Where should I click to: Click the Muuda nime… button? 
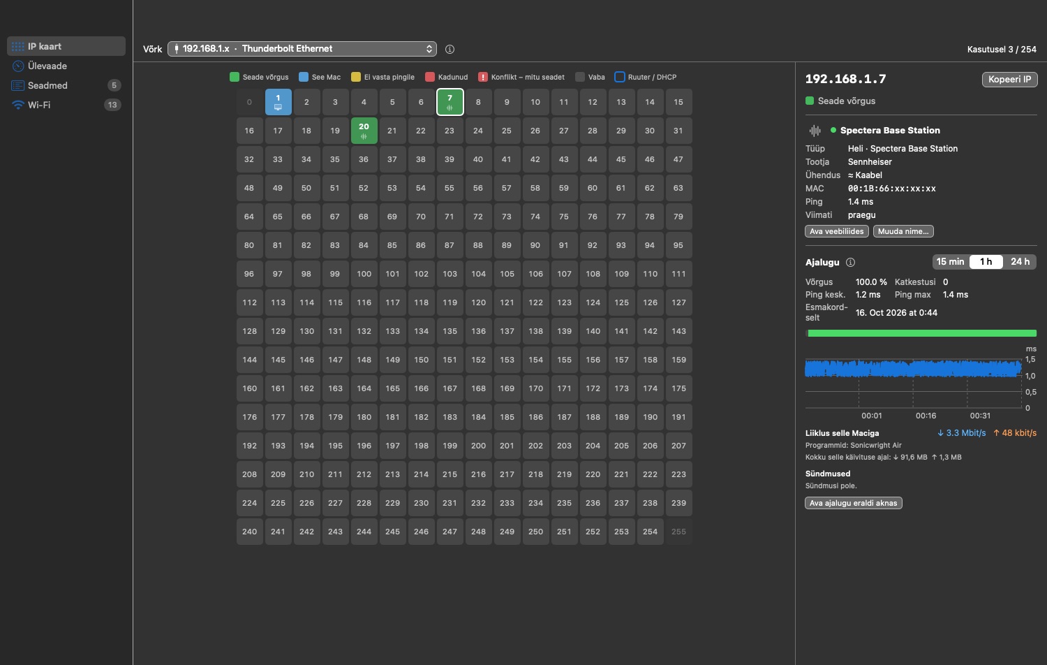(x=903, y=231)
